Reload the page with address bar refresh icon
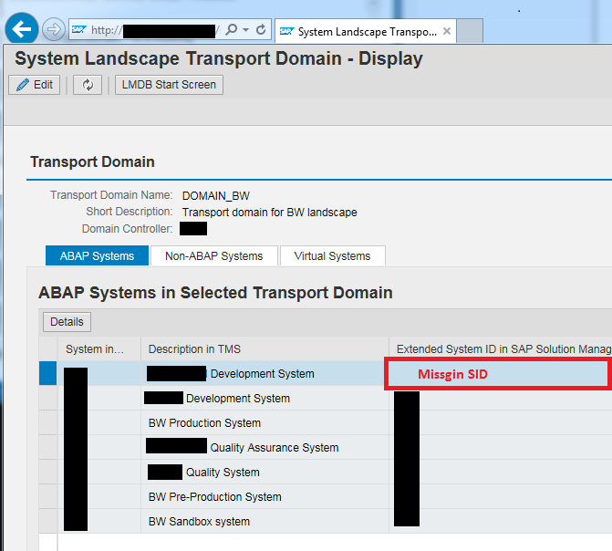612x551 pixels. tap(261, 29)
